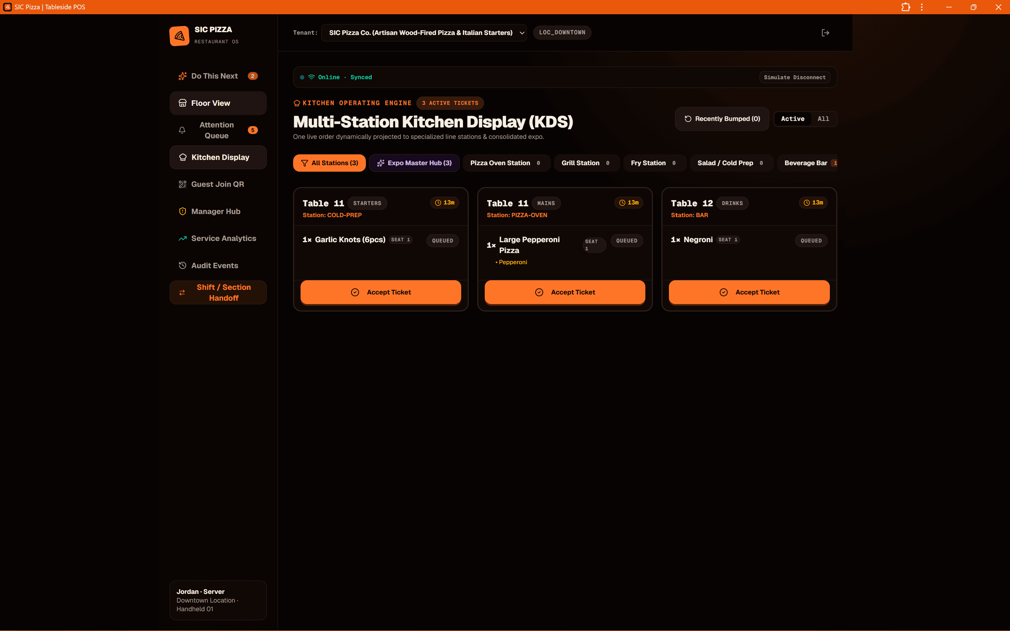Click the sparkle icon next to Do This Next
Image resolution: width=1010 pixels, height=631 pixels.
(182, 76)
